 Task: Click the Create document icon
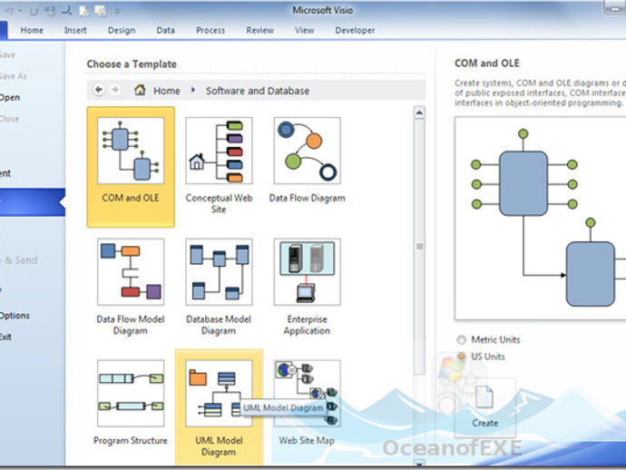tap(484, 397)
